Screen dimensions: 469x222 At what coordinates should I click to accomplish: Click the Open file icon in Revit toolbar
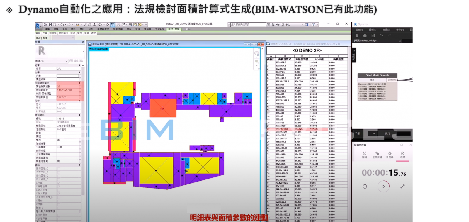point(45,25)
